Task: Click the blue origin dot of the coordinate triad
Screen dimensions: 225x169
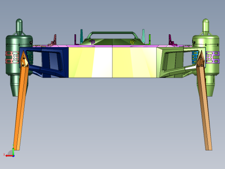Action: [13, 156]
